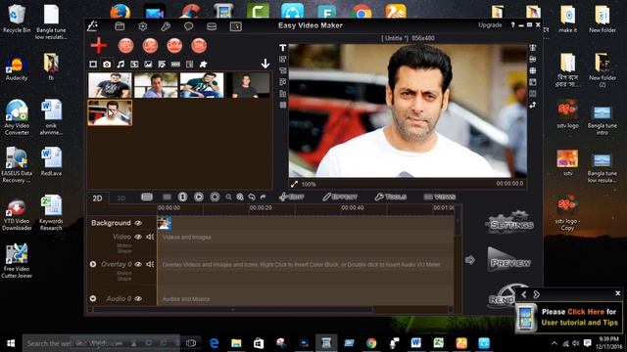The image size is (627, 352).
Task: Open the Views menu on timeline toolbar
Action: point(440,197)
